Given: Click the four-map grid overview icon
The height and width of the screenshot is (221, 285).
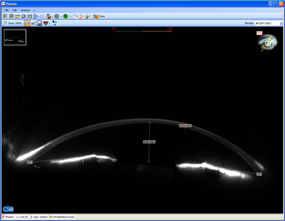Looking at the screenshot, I should [17, 17].
